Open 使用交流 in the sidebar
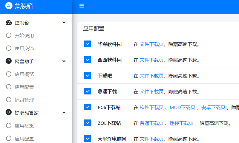 click(24, 49)
